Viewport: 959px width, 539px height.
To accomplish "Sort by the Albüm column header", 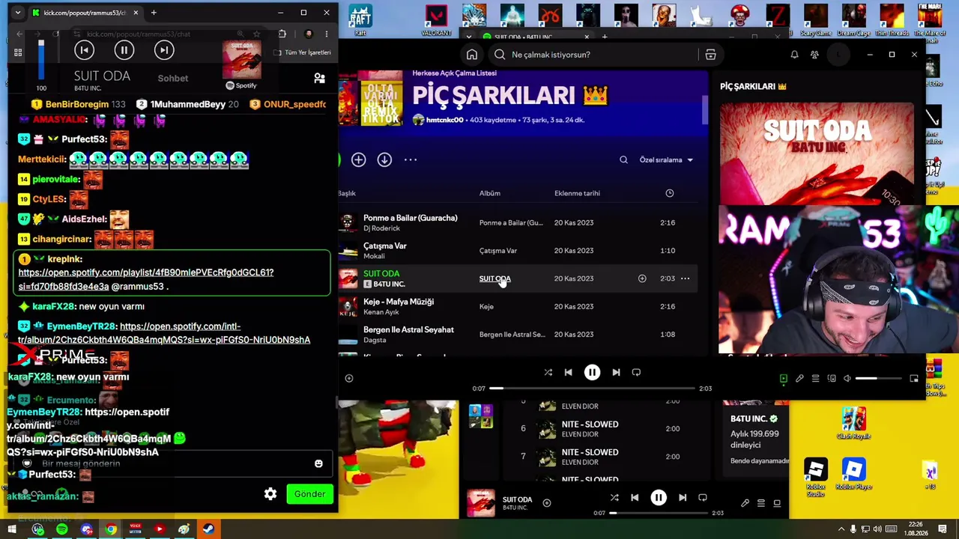I will click(x=490, y=193).
